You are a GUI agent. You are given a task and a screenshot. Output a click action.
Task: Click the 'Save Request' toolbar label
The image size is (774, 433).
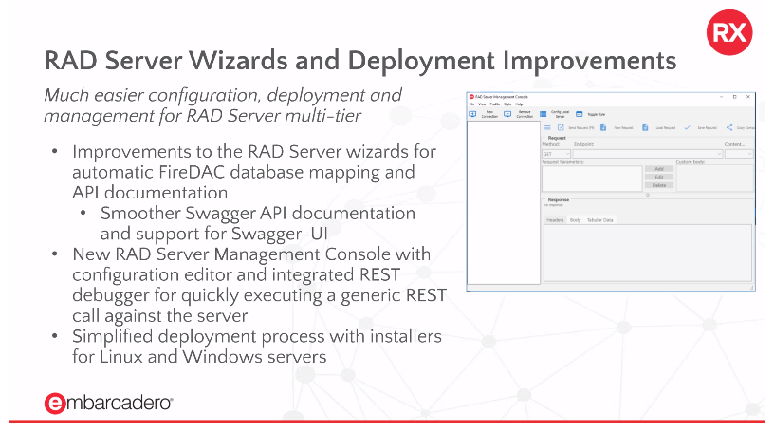pos(708,128)
